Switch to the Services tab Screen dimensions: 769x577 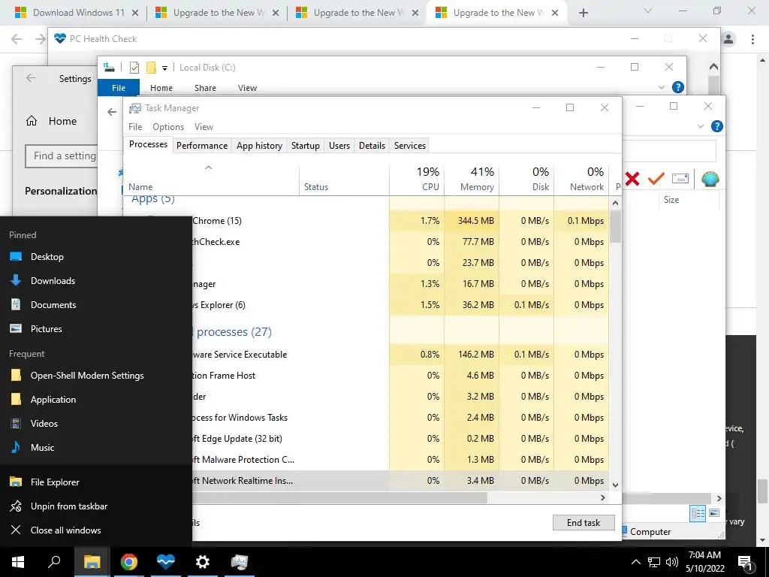[x=410, y=145]
